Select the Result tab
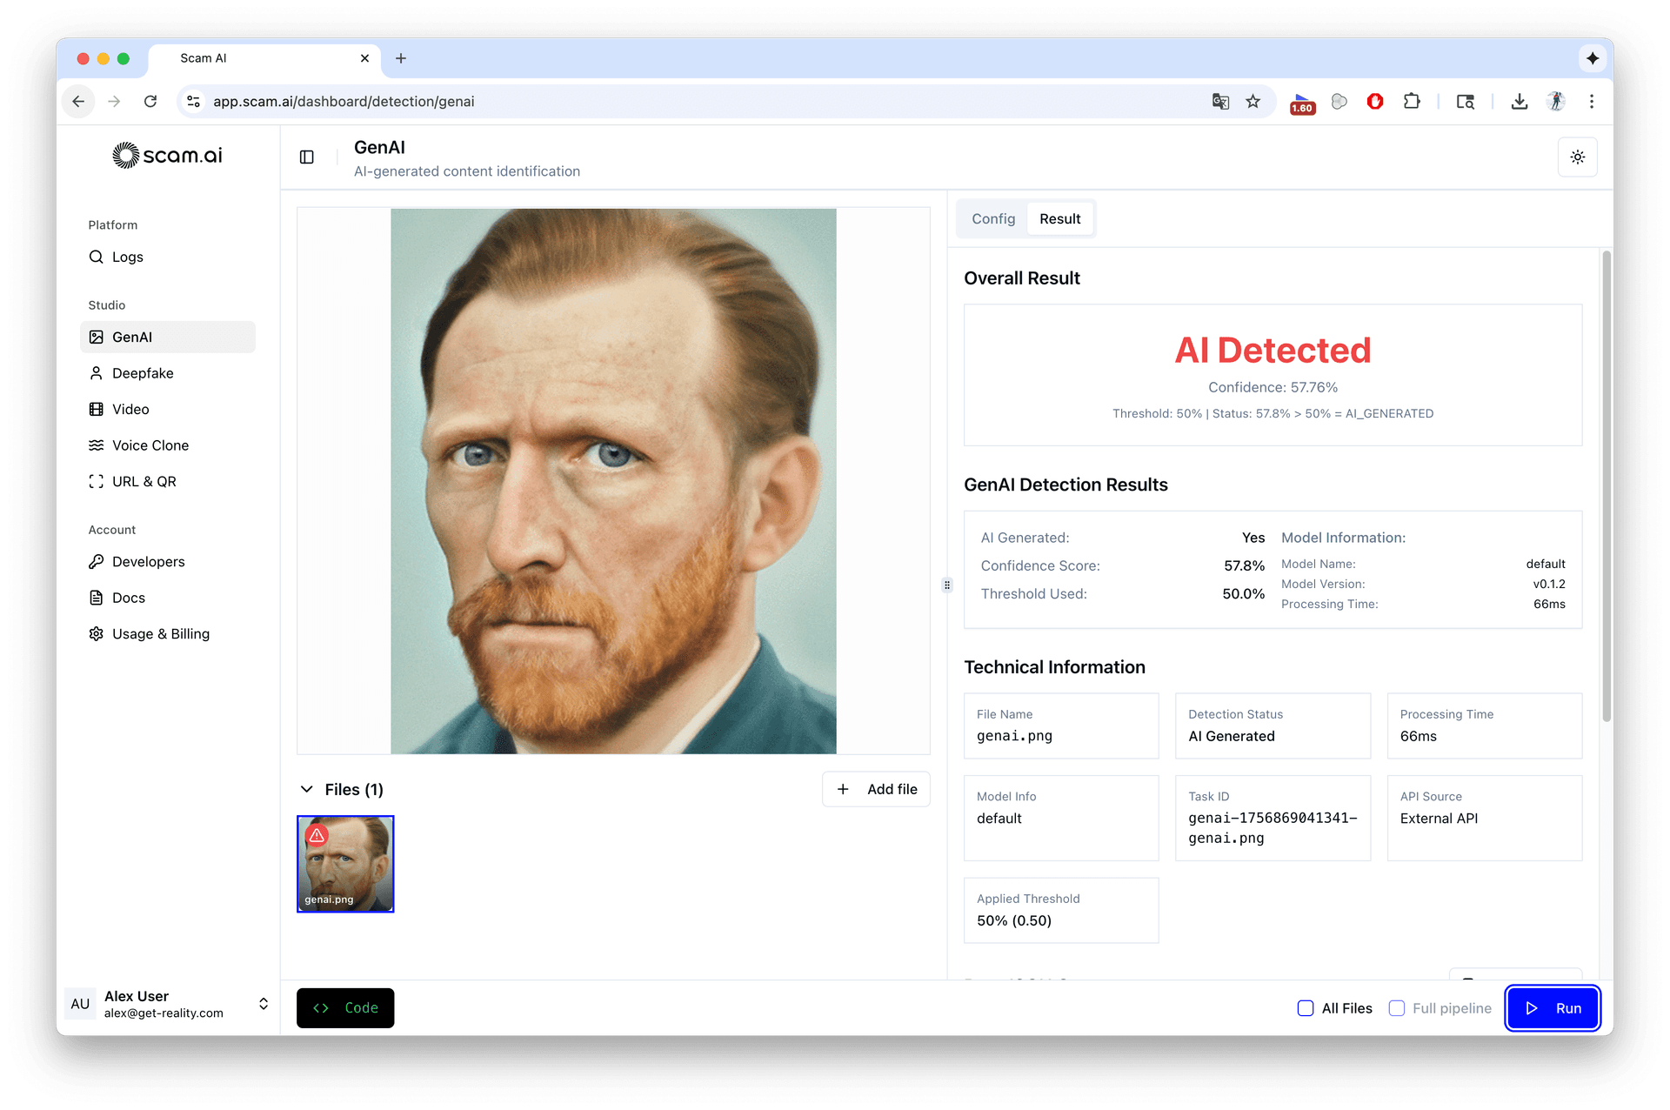 (1059, 219)
